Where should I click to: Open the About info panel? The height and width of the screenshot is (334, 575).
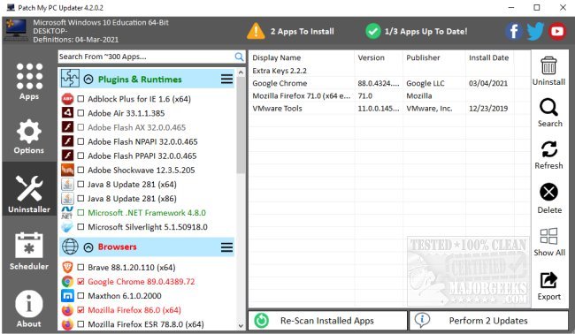[29, 308]
